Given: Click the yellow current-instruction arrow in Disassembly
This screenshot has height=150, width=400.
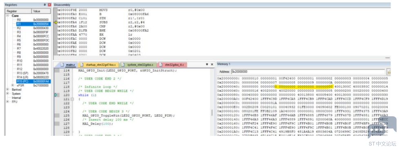Looking at the screenshot, I should [x=56, y=22].
